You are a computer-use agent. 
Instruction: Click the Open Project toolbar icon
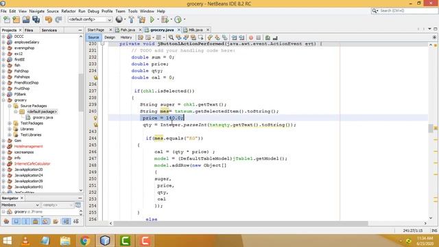click(26, 20)
